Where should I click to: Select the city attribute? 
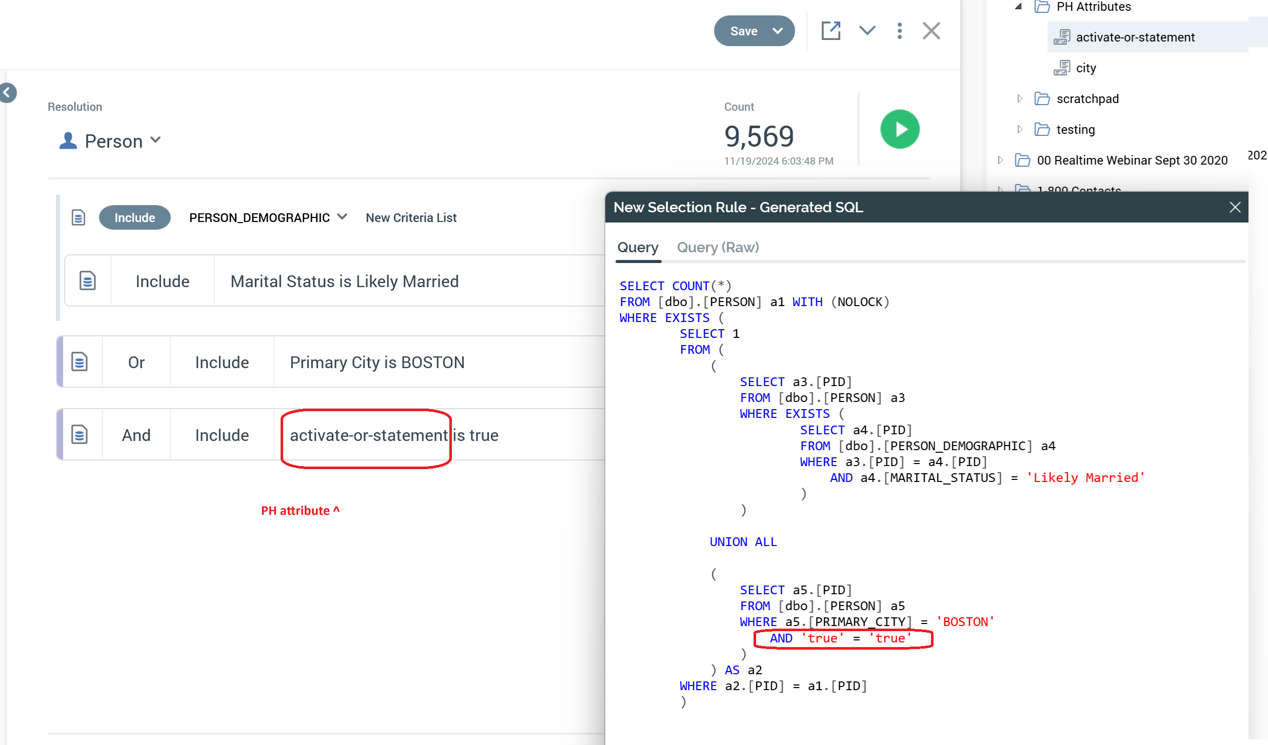[x=1085, y=67]
